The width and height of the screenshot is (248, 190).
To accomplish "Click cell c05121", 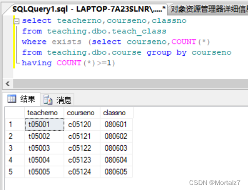I will click(82, 136).
